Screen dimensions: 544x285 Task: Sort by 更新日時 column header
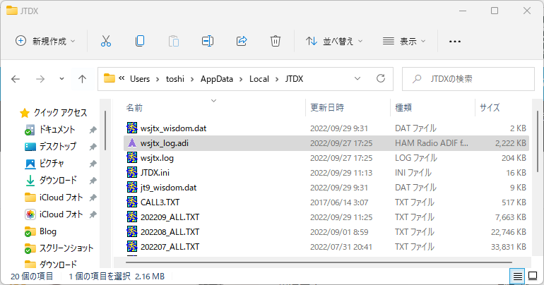pyautogui.click(x=327, y=108)
